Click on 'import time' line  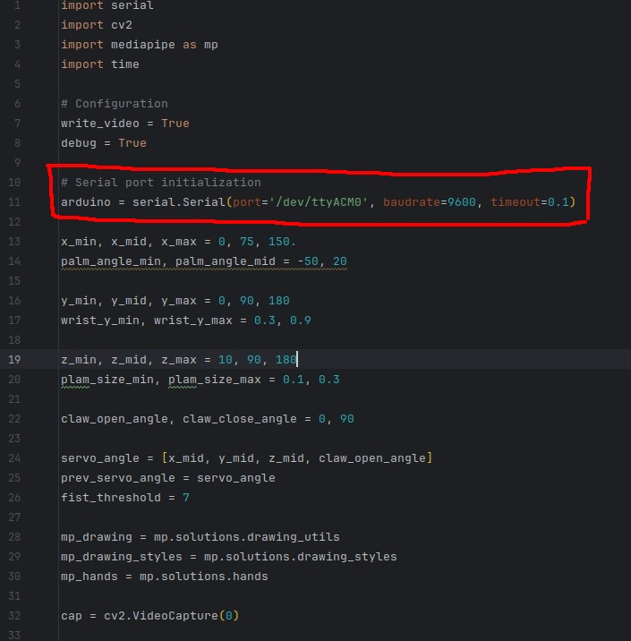click(x=100, y=64)
